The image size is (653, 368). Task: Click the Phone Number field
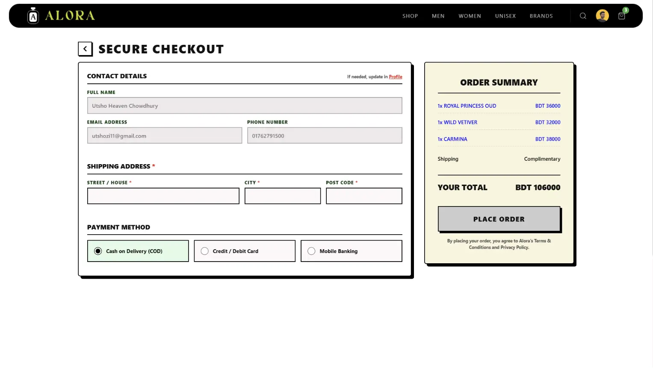324,135
